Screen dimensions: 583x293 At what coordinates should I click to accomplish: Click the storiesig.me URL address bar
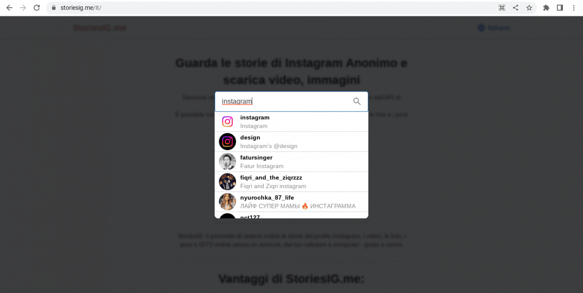coord(273,8)
